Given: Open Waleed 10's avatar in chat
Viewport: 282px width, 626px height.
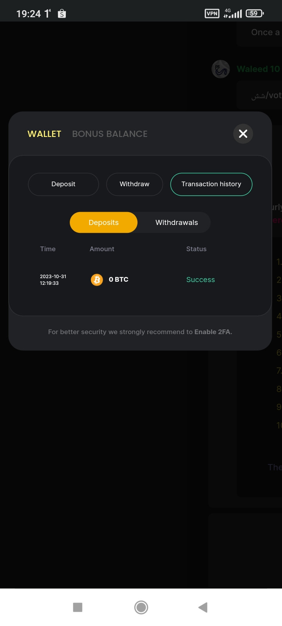Looking at the screenshot, I should click(221, 69).
